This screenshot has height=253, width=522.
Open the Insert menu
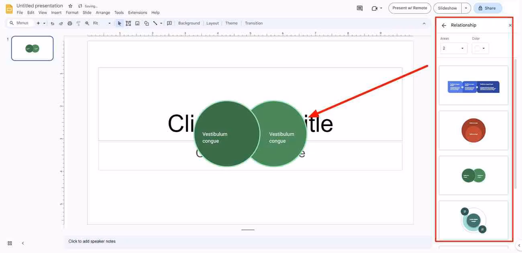[56, 12]
